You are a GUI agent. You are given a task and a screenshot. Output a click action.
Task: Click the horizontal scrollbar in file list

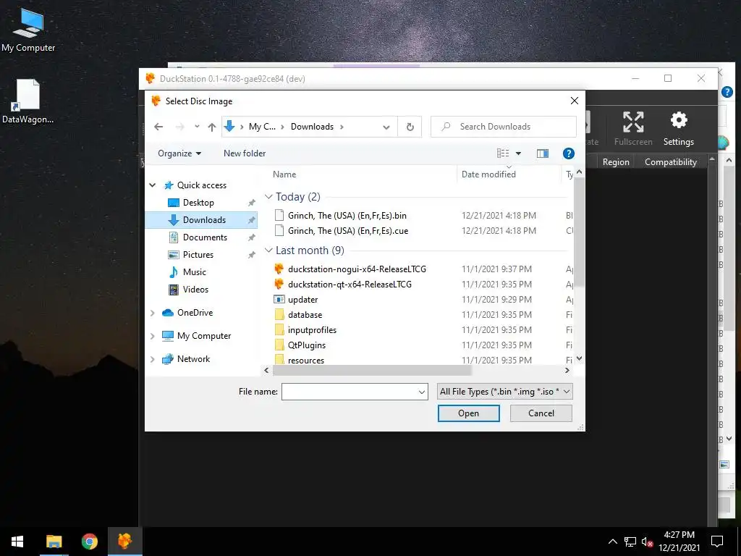(371, 371)
